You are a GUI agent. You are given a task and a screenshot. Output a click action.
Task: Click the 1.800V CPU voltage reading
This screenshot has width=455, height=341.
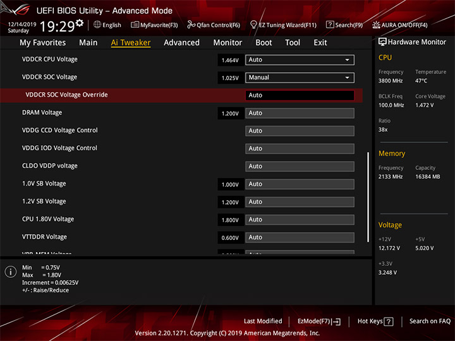point(230,220)
